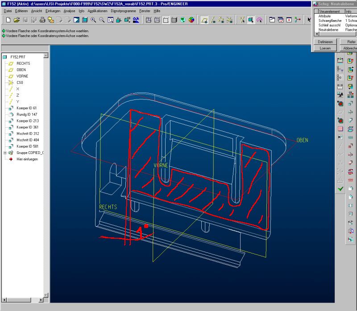Image resolution: width=357 pixels, height=311 pixels.
Task: Click the Print icon in toolbar
Action: tap(42, 20)
